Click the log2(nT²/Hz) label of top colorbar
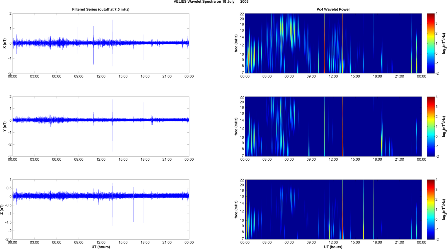Image resolution: width=447 pixels, height=249 pixels. click(x=444, y=43)
